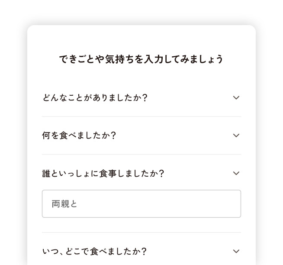Collapse the 誰といっしょに食事しましたか? section
This screenshot has width=283, height=265.
pos(141,173)
